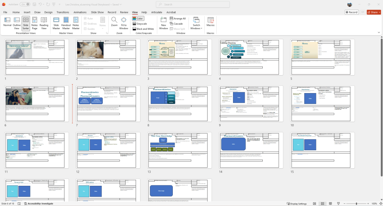Switch to Normal view from status bar
The image size is (383, 206).
[x=314, y=203]
